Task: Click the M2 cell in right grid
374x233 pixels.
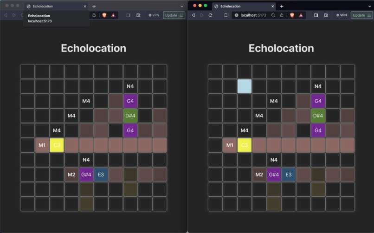Action: (259, 175)
